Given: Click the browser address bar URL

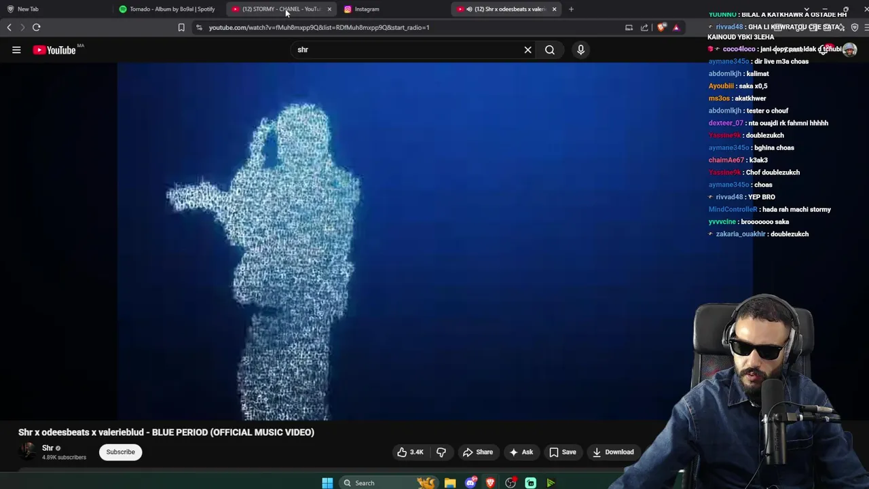Looking at the screenshot, I should tap(319, 27).
